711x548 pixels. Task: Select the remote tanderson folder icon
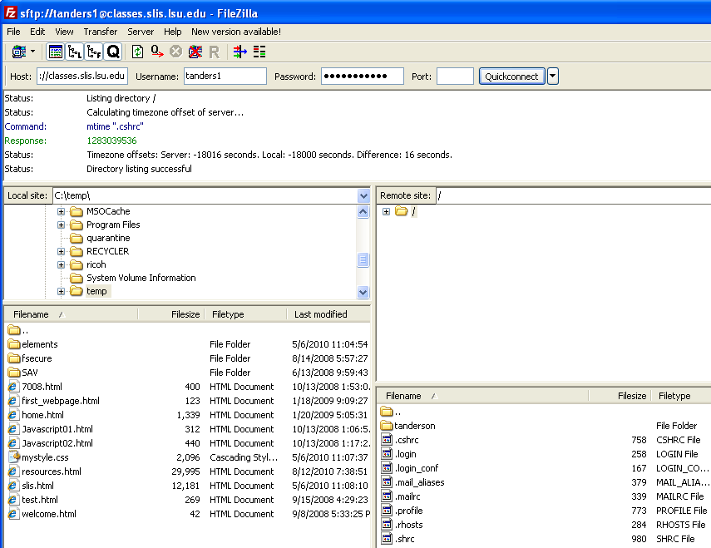click(387, 426)
